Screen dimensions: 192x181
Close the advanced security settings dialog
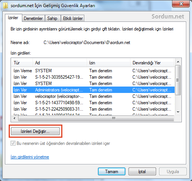coord(181,4)
